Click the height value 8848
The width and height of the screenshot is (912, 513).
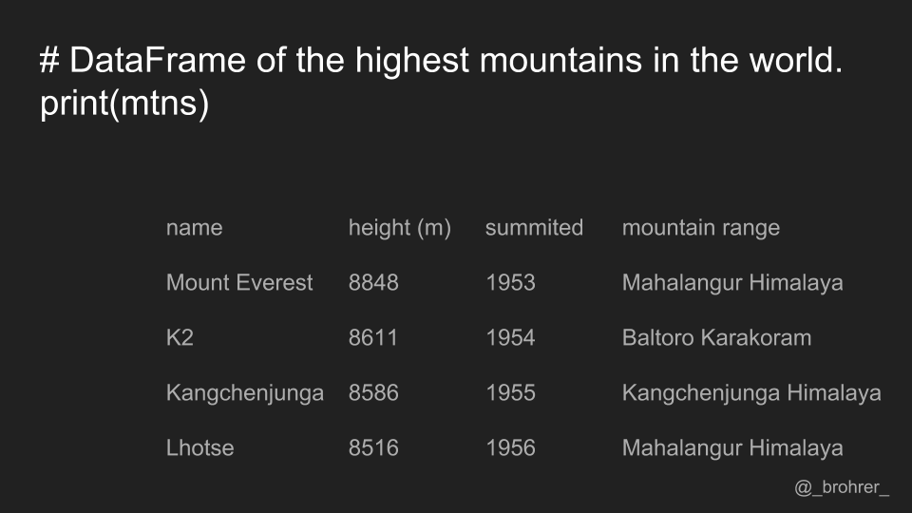coord(373,283)
